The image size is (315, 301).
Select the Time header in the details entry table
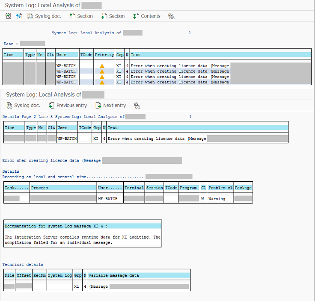(14, 127)
